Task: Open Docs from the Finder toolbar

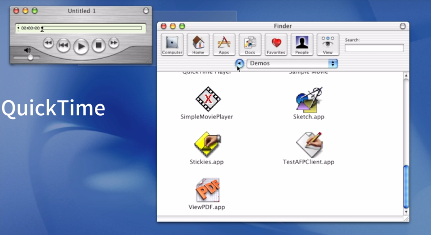Action: tap(250, 45)
